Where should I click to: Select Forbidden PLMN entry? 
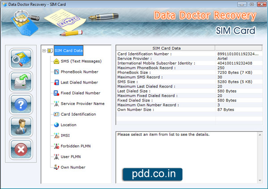[x=75, y=146]
